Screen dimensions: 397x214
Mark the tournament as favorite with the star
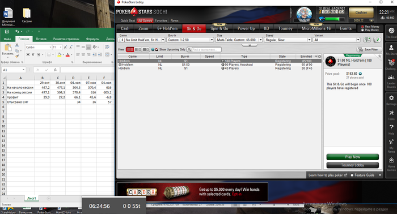point(379,57)
